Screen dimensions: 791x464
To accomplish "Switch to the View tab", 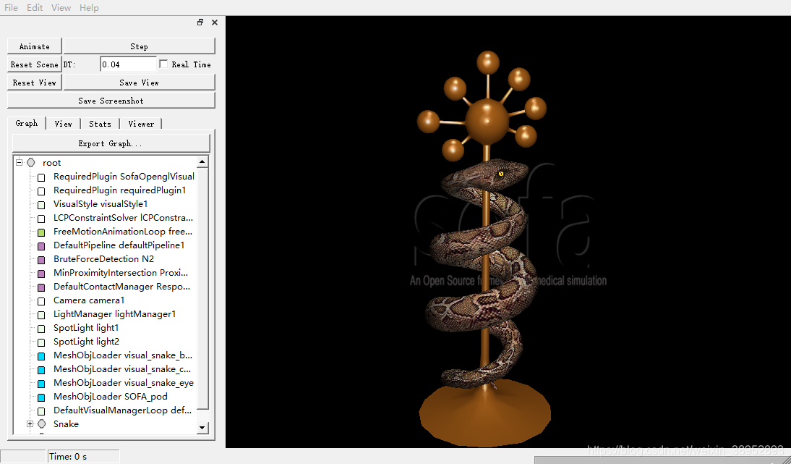I will click(63, 124).
